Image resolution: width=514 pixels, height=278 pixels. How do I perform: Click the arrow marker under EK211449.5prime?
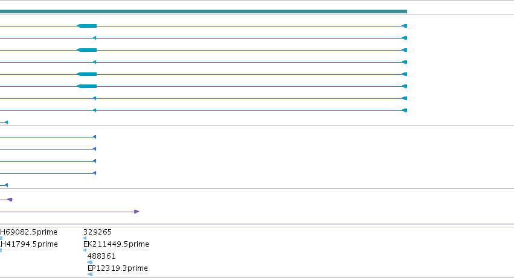click(85, 250)
